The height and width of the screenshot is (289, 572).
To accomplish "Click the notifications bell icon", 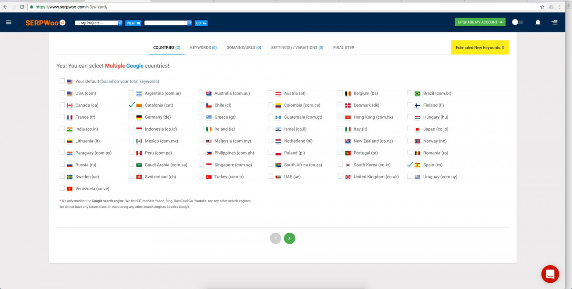I will [x=538, y=22].
